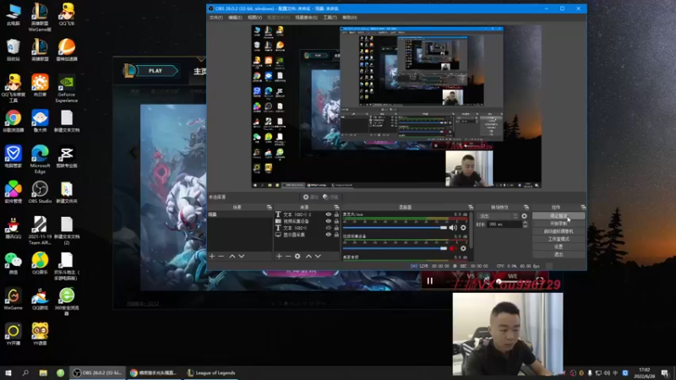This screenshot has height=380, width=676.
Task: Click Studio Mode button in Controls
Action: [x=559, y=239]
